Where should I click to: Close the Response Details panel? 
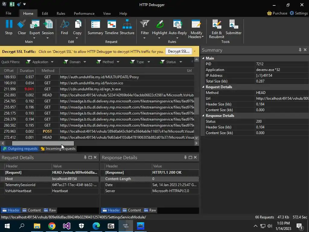pos(195,157)
